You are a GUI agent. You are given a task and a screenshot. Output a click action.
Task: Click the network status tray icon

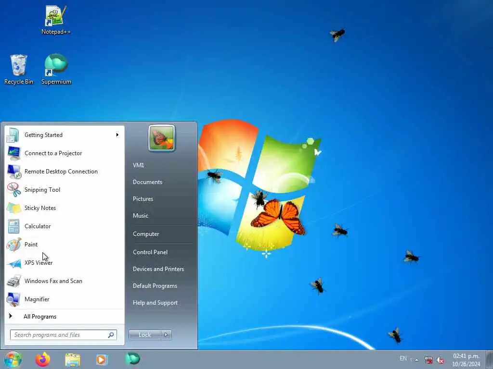point(428,359)
